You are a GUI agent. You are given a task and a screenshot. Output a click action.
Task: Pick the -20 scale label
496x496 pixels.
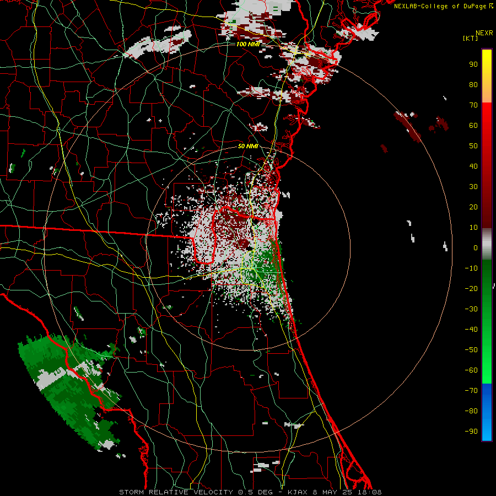pos(471,288)
